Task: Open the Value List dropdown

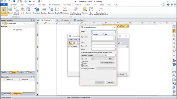Action: [99, 59]
